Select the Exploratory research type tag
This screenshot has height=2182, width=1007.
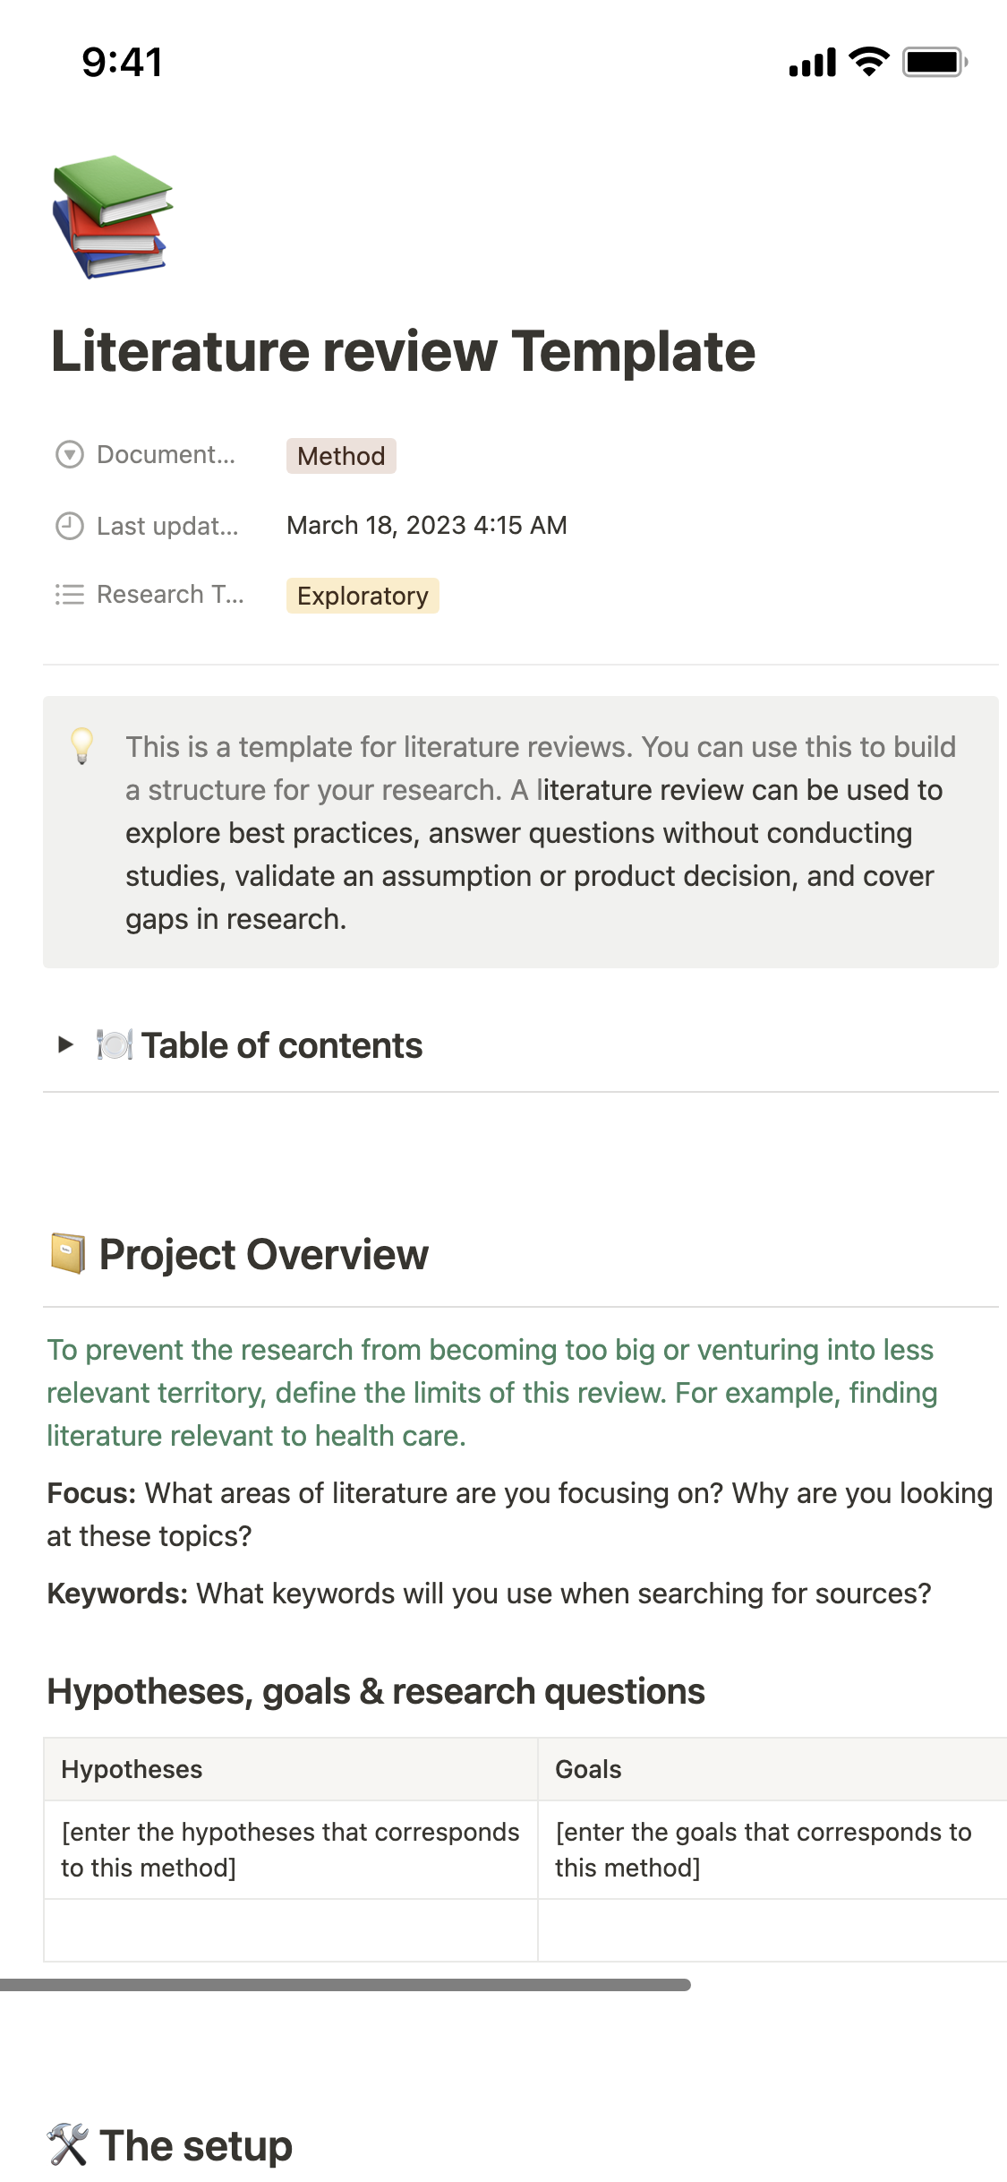tap(362, 595)
